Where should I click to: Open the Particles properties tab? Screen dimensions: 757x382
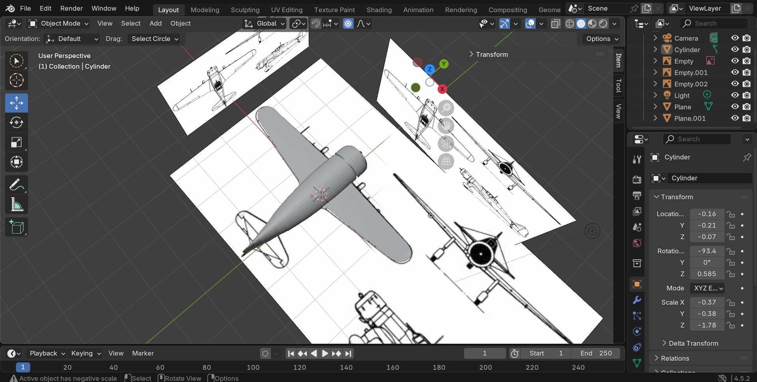637,316
